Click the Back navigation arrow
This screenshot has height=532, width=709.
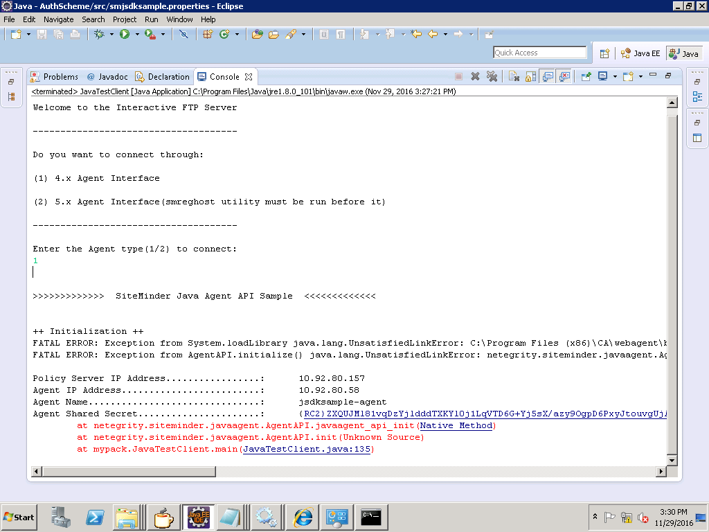pyautogui.click(x=433, y=35)
